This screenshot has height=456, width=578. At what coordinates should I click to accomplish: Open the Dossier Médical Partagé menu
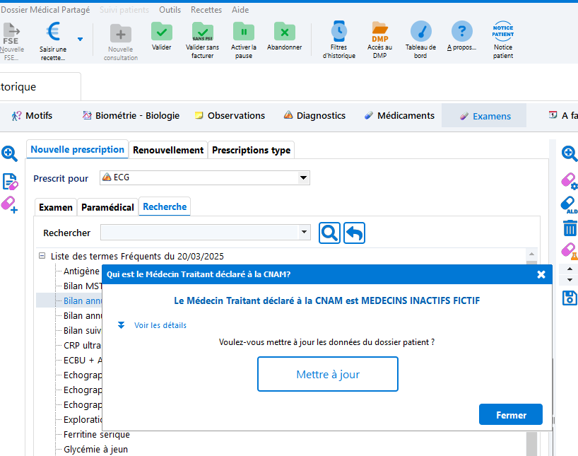[45, 10]
